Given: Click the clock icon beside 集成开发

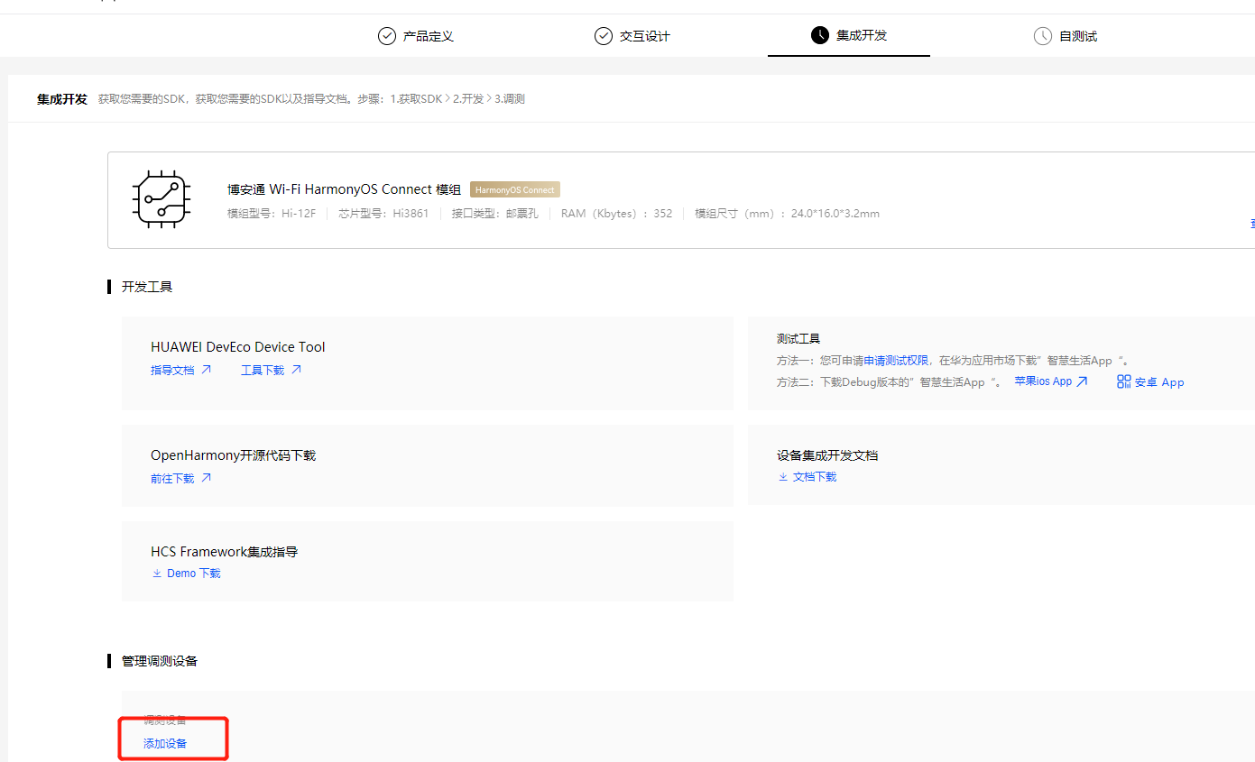Looking at the screenshot, I should coord(820,35).
